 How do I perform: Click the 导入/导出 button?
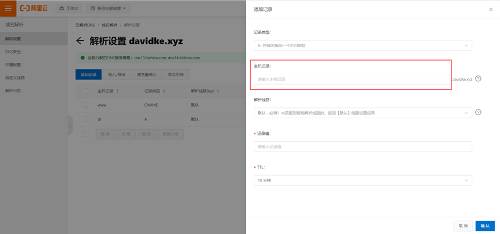pos(117,75)
